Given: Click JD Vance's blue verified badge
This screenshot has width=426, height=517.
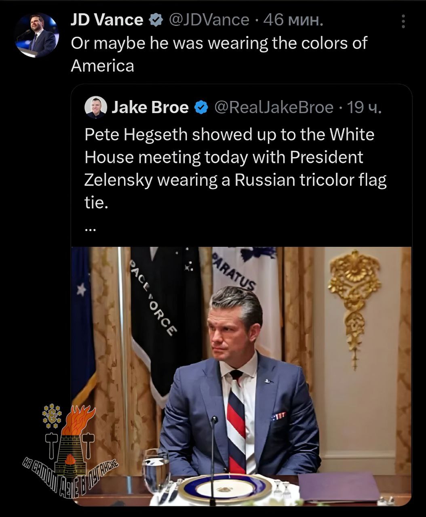Looking at the screenshot, I should tap(155, 20).
